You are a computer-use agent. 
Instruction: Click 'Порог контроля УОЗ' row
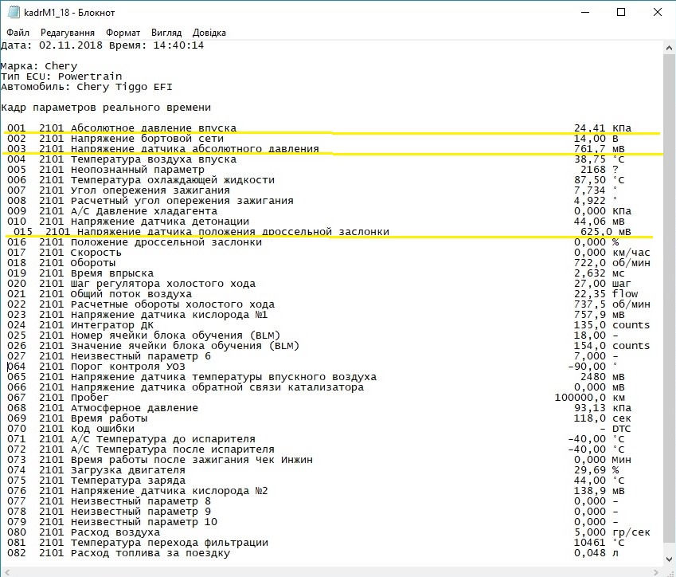[313, 367]
